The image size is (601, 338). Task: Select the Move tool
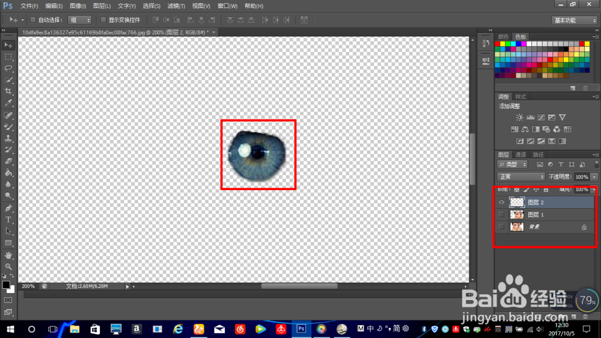8,45
